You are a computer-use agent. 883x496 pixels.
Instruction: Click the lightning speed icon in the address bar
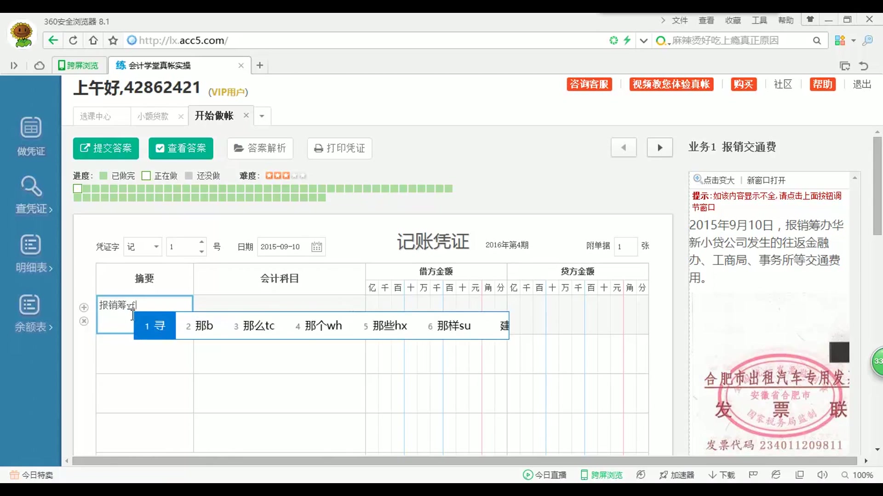click(627, 40)
